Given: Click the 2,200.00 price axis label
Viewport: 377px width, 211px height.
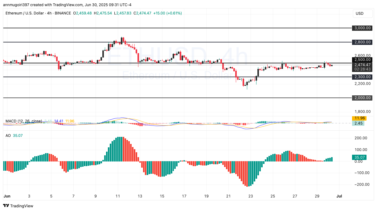Looking at the screenshot, I should (362, 84).
